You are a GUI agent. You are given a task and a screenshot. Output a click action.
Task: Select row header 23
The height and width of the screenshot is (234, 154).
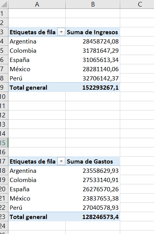pyautogui.click(x=4, y=217)
